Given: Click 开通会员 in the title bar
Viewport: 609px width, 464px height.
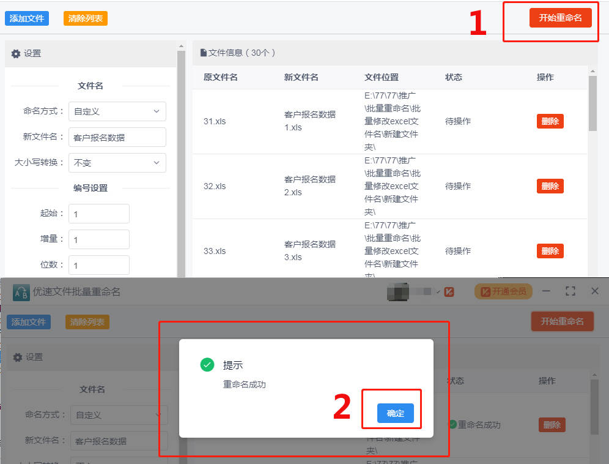Looking at the screenshot, I should tap(503, 291).
